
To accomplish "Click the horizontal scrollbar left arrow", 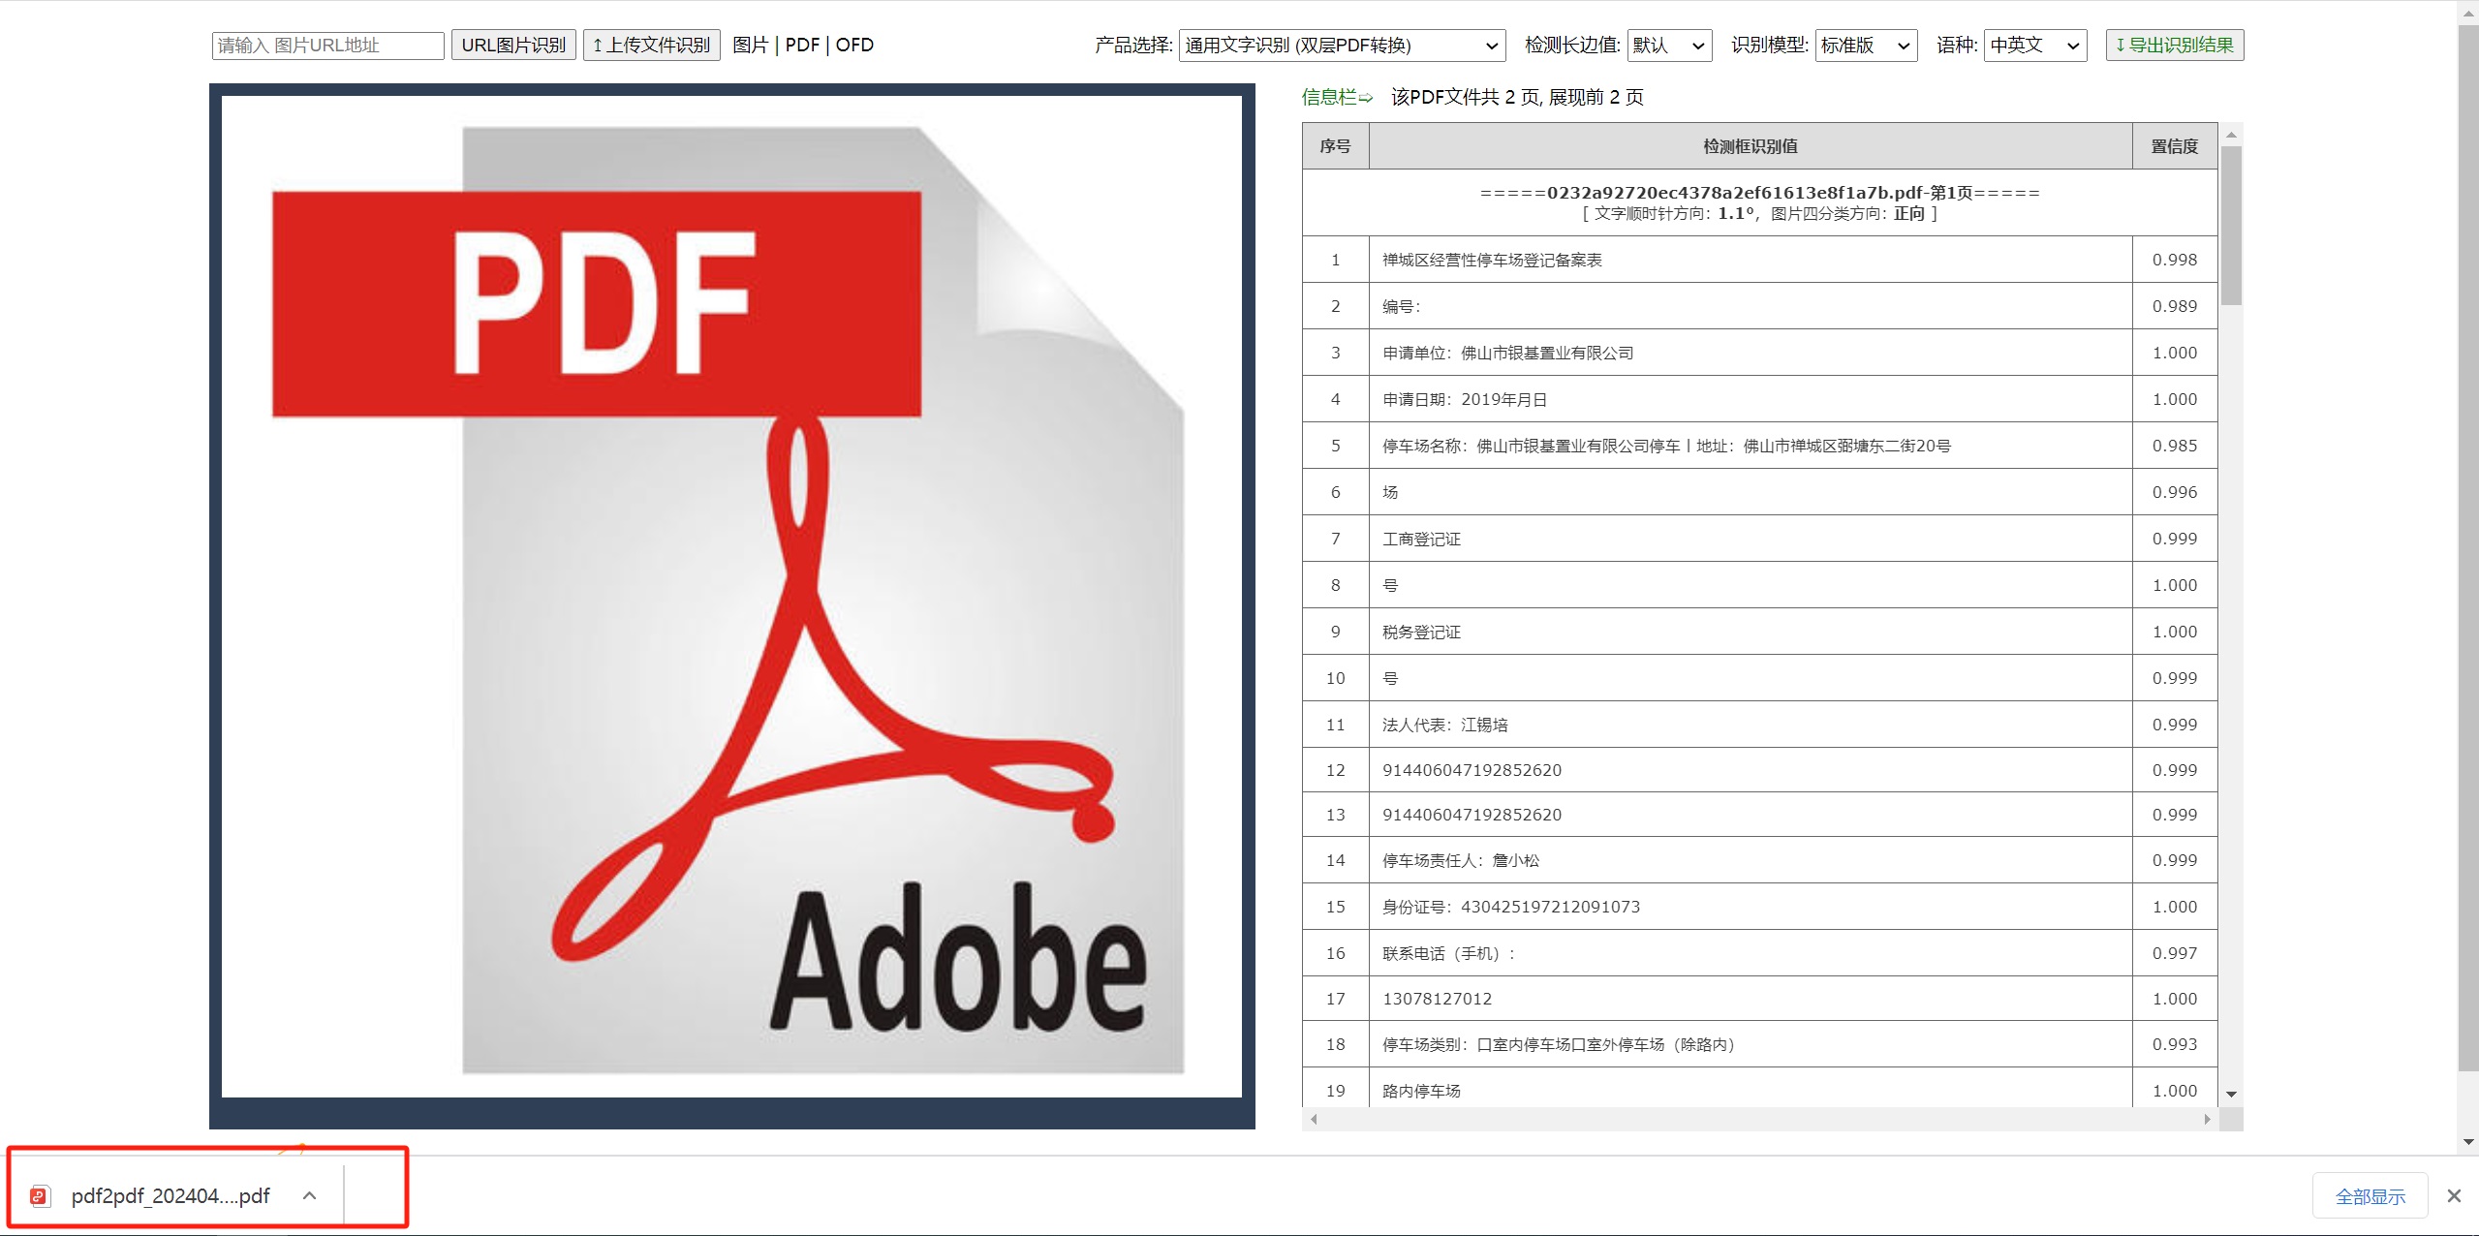I will coord(1314,1119).
